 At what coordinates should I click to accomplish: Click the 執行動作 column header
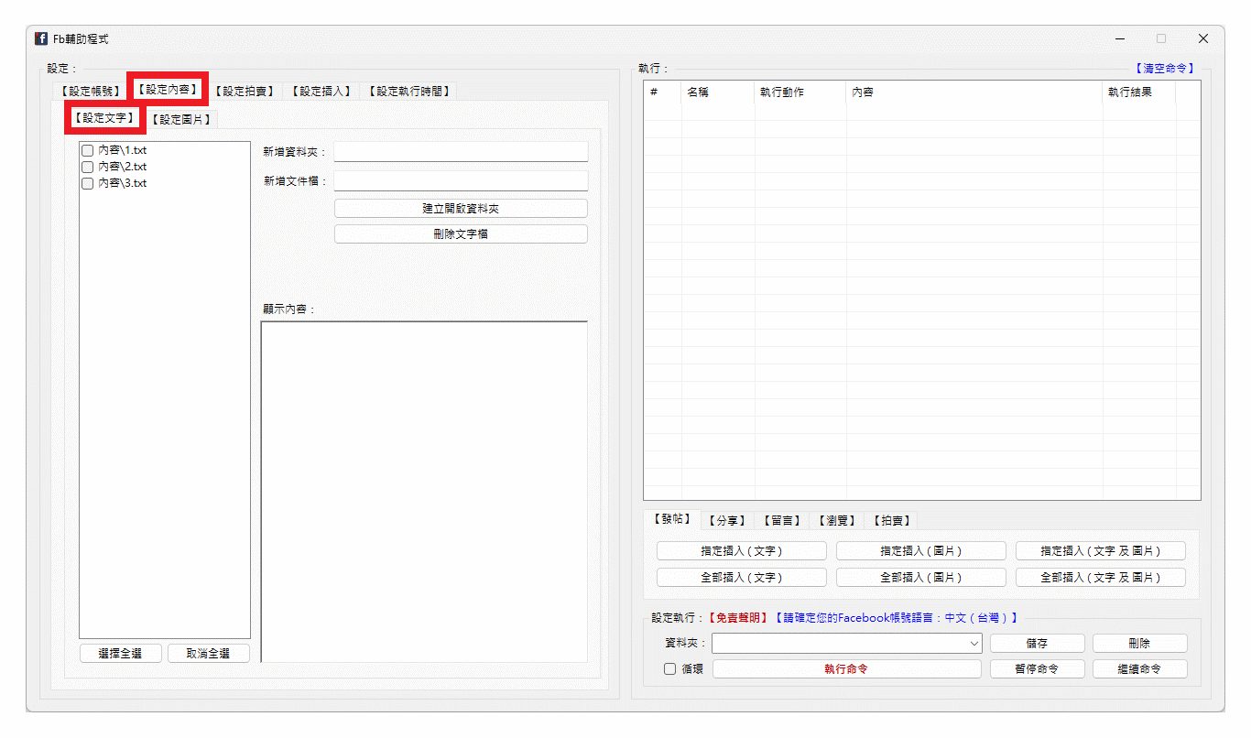[800, 92]
